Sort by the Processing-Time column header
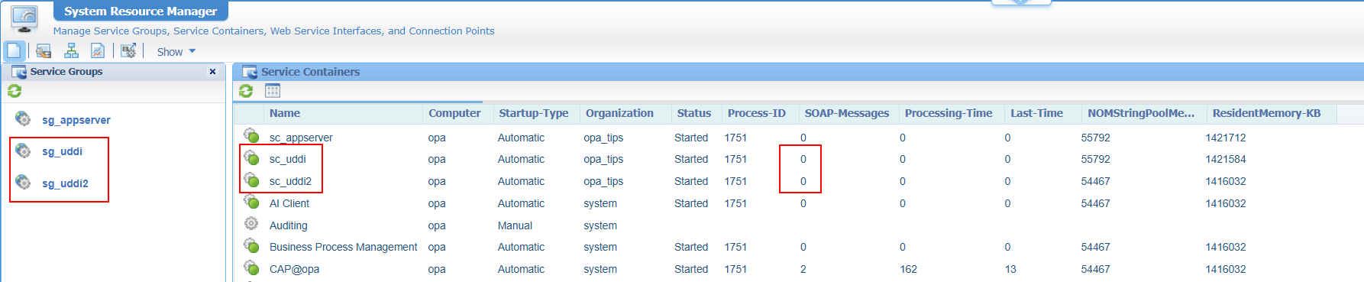 point(949,113)
